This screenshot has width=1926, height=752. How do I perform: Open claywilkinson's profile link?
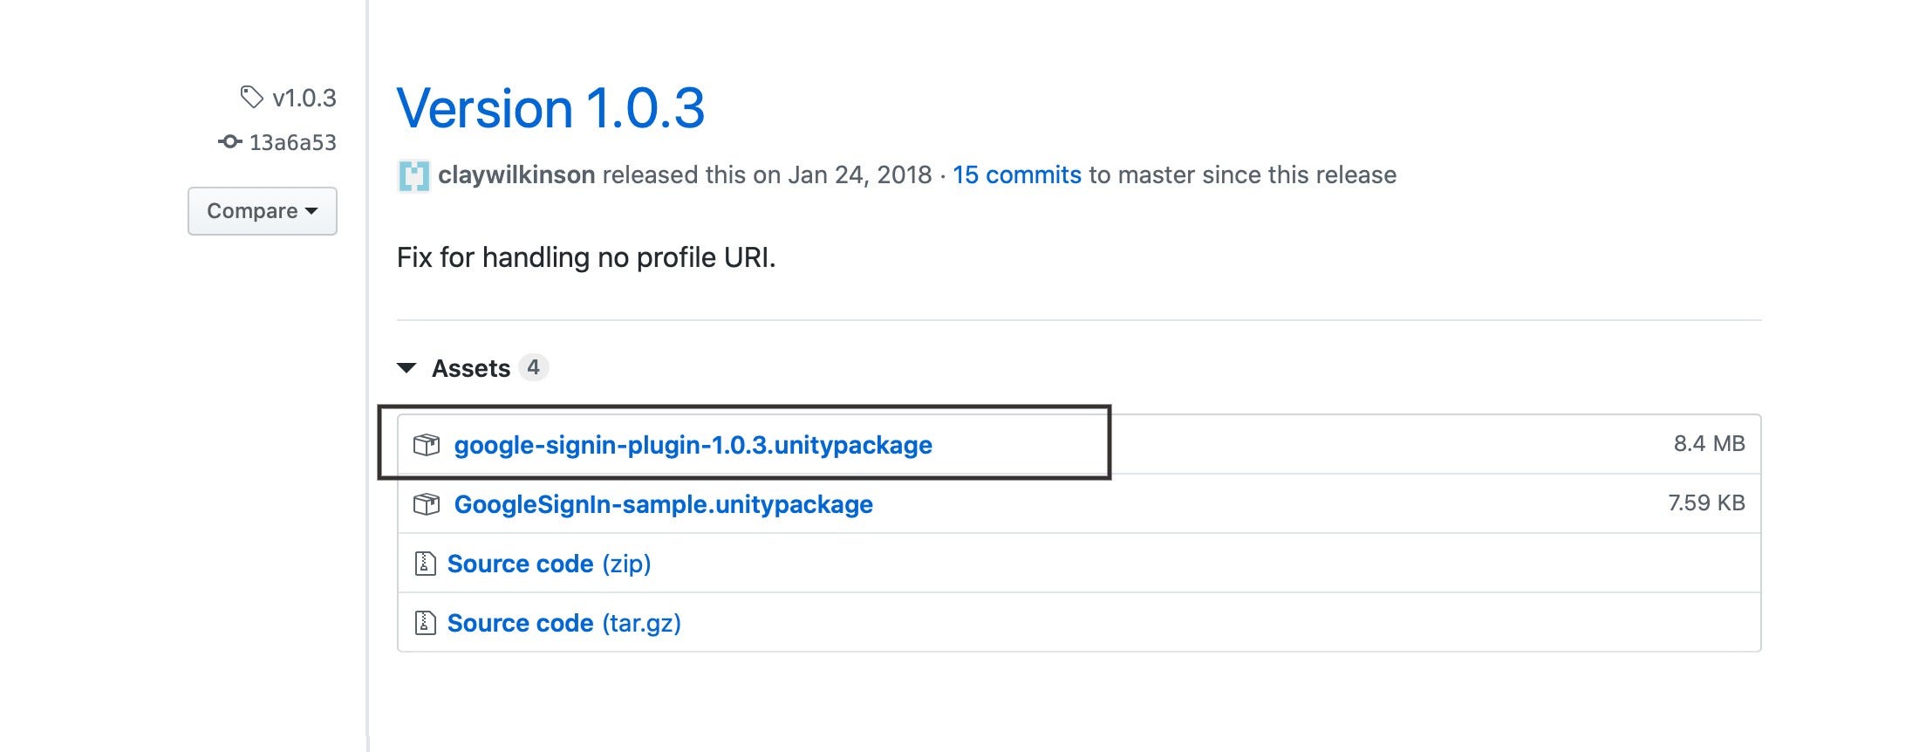516,175
